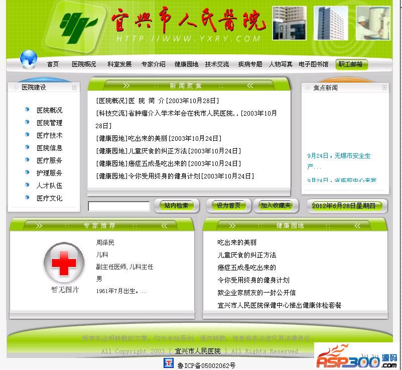Click the bullet icon beside 医疗技术
The width and height of the screenshot is (402, 370).
pos(27,135)
